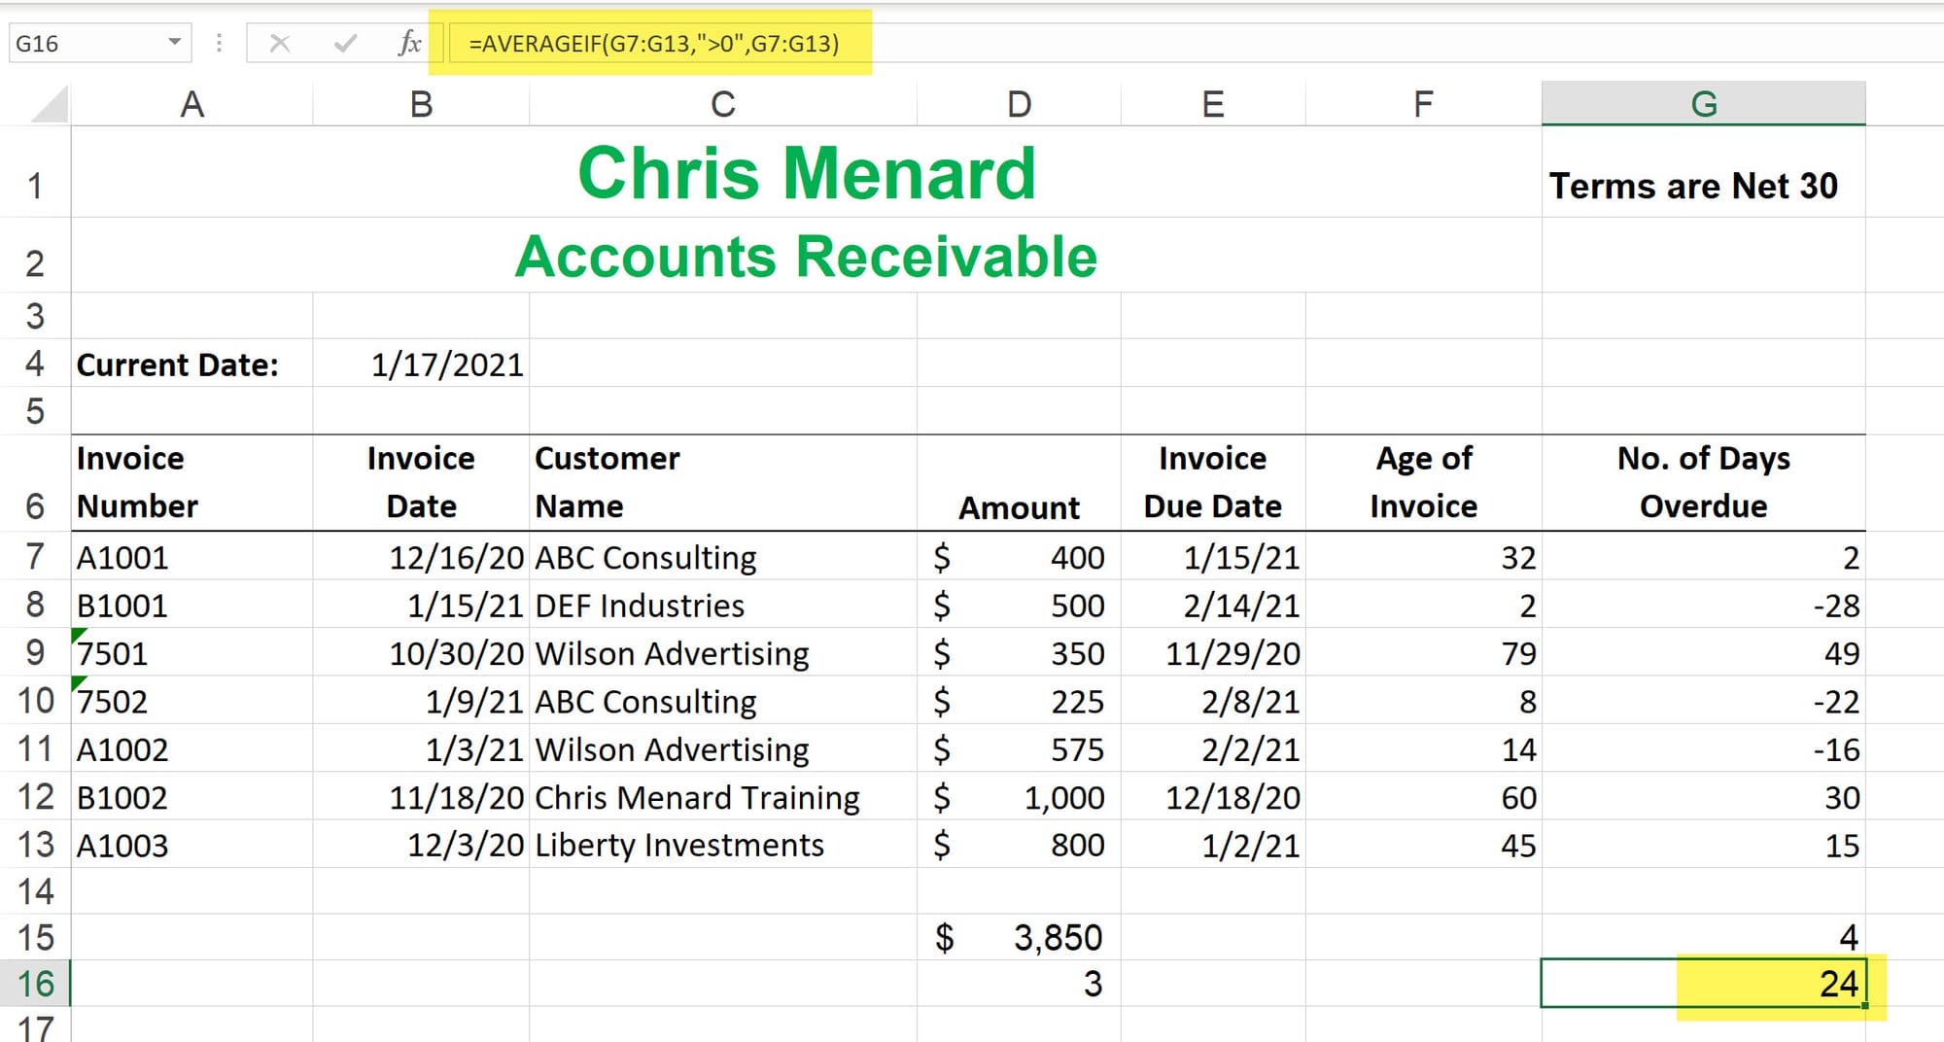Click the AVERAGEIF formula in formula bar
Screen dimensions: 1944x1042
click(x=653, y=44)
